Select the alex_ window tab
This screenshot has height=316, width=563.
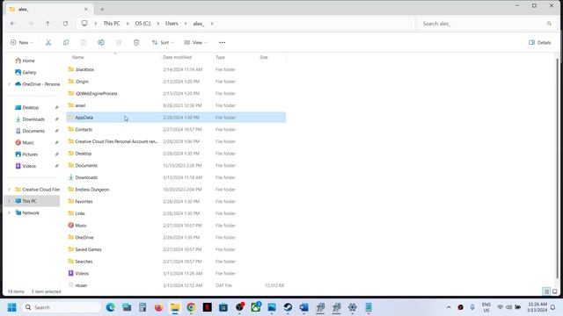pos(48,10)
